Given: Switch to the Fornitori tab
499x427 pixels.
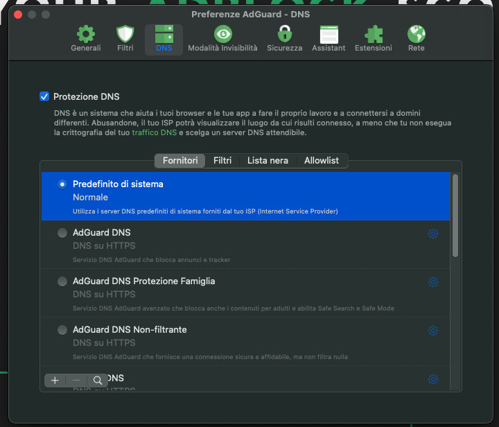Looking at the screenshot, I should pos(180,161).
